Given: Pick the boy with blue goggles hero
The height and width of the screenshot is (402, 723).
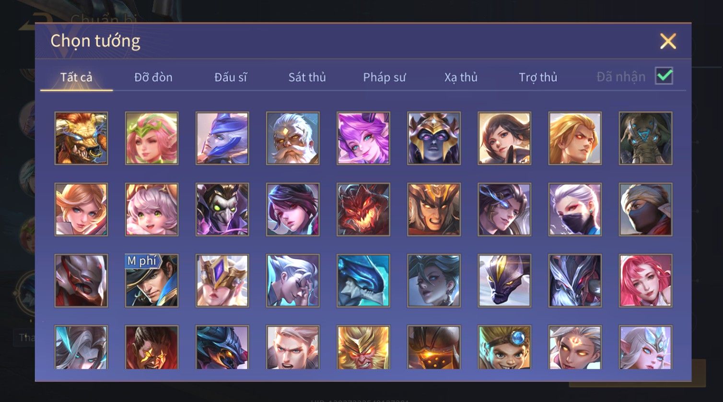Looking at the screenshot, I should click(504, 347).
